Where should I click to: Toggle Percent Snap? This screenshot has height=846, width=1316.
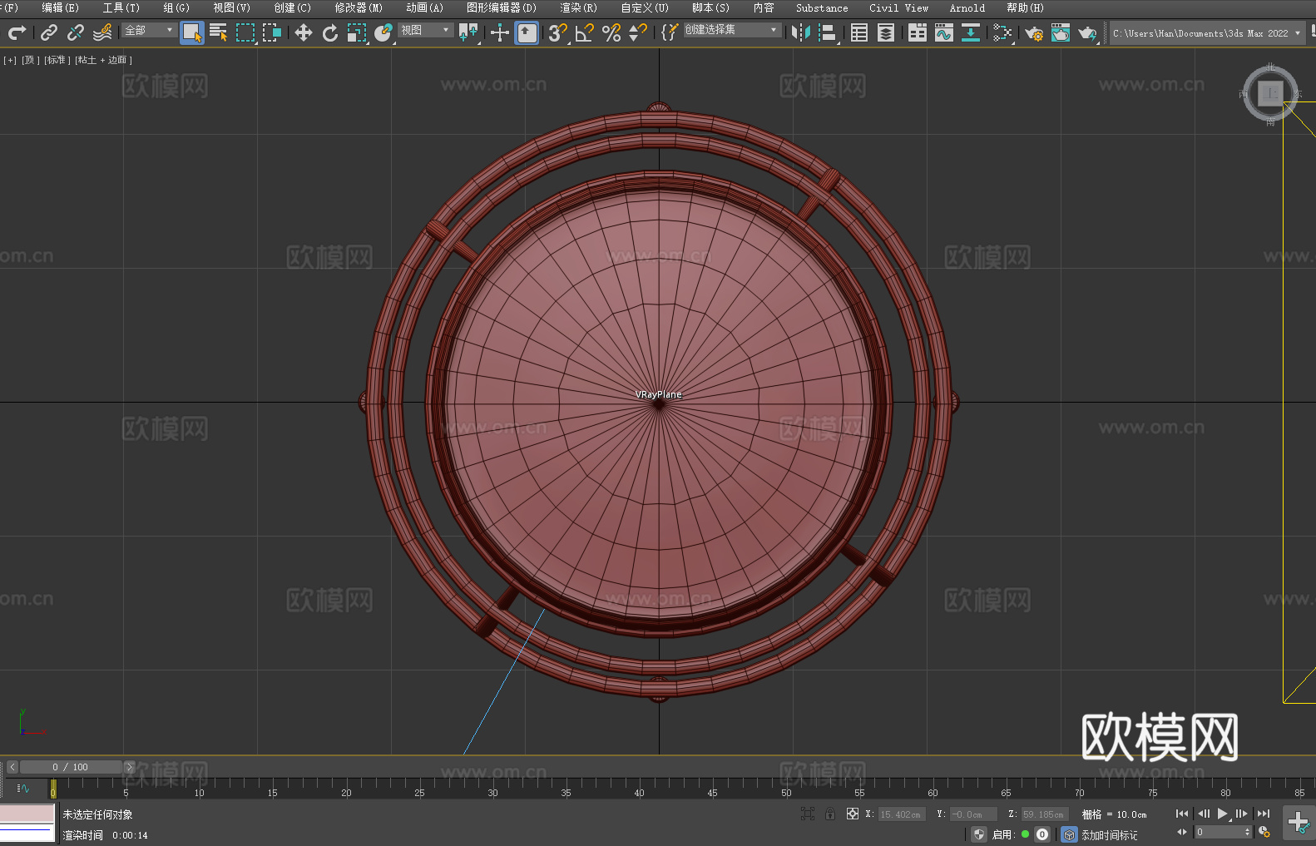pos(611,32)
